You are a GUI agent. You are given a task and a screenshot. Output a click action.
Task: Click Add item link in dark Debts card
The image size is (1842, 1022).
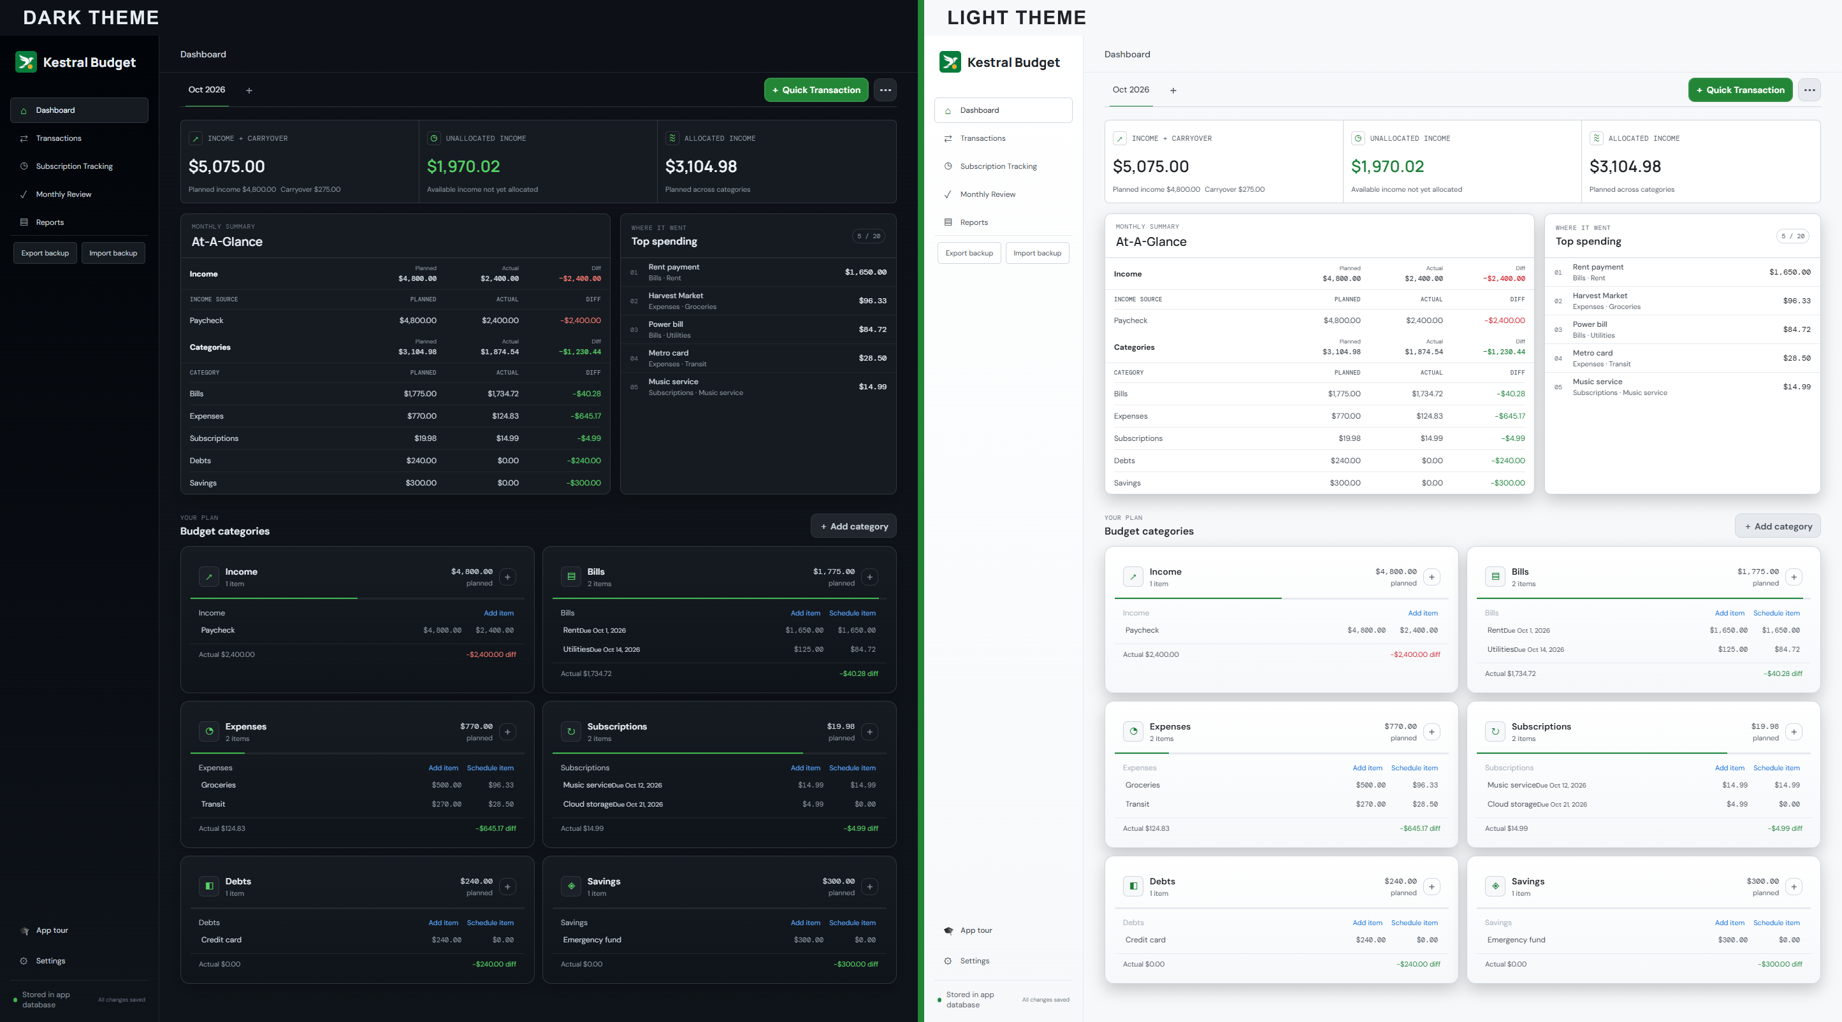tap(444, 923)
